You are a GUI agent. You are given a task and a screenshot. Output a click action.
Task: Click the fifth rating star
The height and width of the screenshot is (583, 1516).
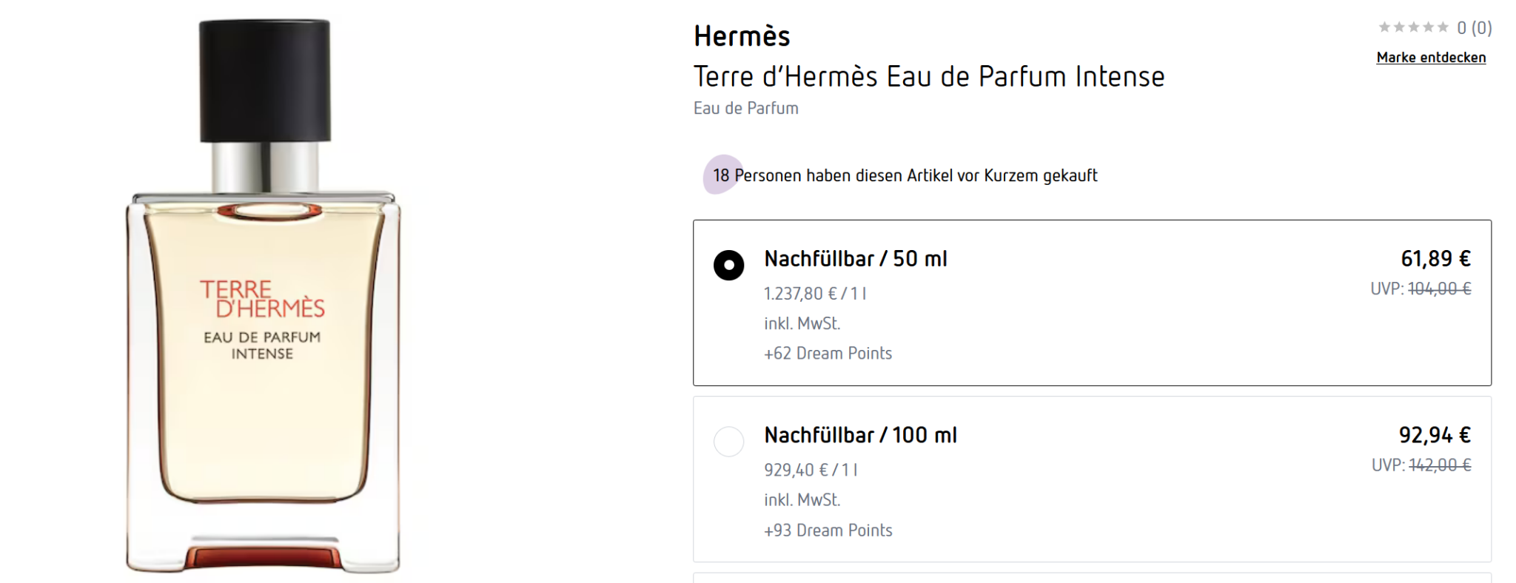[1443, 27]
